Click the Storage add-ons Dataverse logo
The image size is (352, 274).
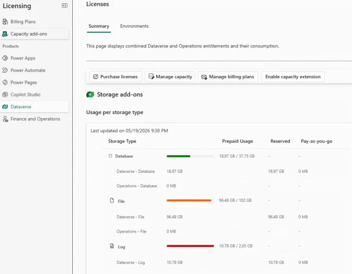click(x=90, y=94)
